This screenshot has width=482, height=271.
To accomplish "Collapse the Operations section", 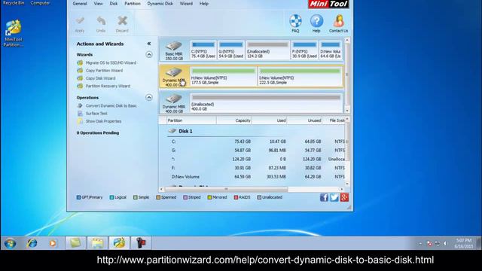I will pyautogui.click(x=149, y=97).
